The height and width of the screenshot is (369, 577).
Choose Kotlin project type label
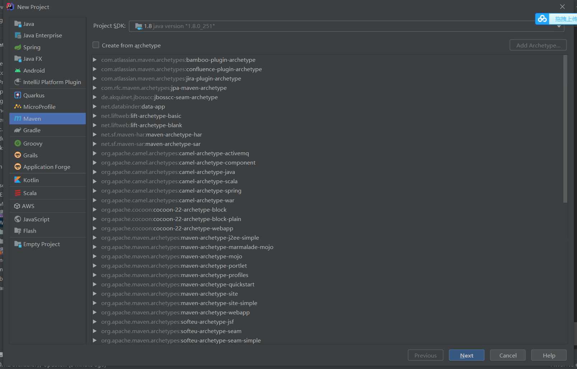[x=31, y=180]
